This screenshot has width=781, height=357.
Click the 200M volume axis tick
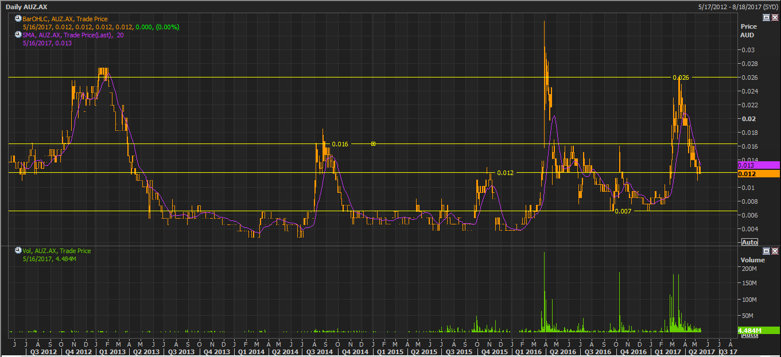coord(749,269)
